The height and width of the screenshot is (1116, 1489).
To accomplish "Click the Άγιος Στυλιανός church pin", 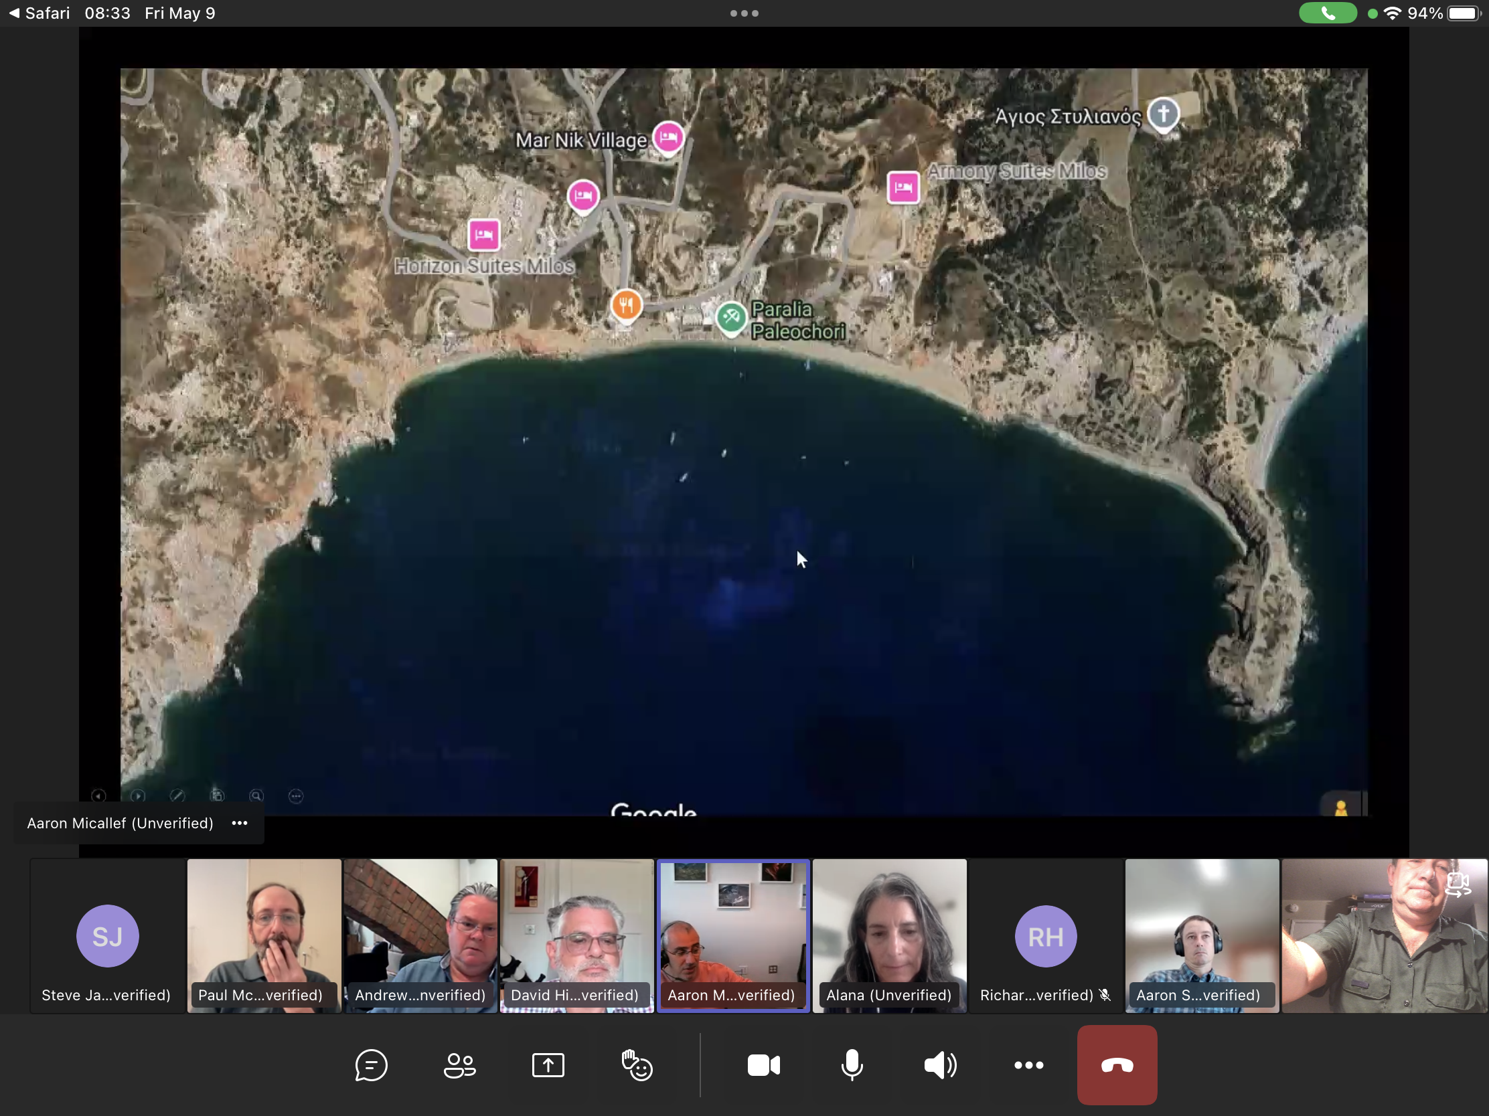I will point(1163,115).
